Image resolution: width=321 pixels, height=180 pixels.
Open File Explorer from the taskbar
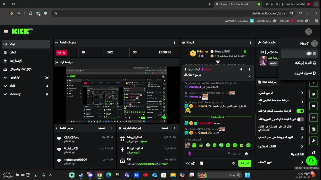[x=173, y=175]
